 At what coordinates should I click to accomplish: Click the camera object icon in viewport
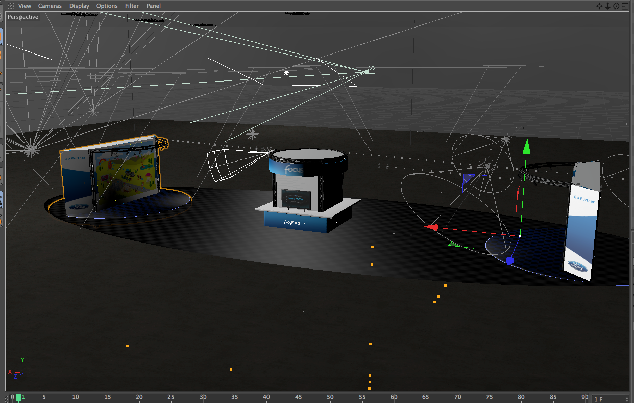pyautogui.click(x=371, y=70)
